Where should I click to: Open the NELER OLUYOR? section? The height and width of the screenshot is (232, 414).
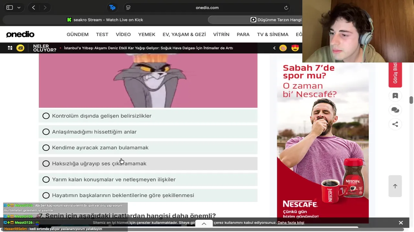[x=45, y=48]
